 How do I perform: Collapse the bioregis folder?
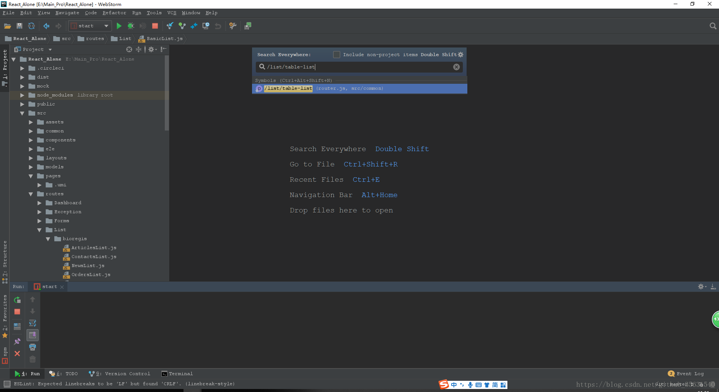tap(48, 239)
